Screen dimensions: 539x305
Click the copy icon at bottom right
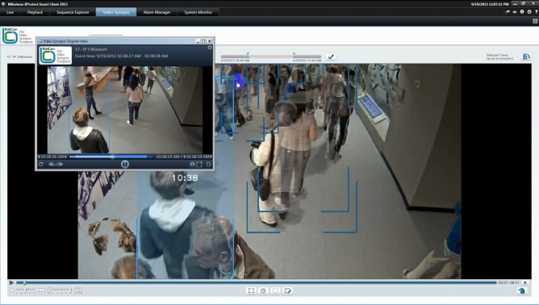tap(521, 291)
